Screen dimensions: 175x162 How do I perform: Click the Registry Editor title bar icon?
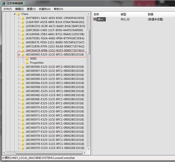[4, 3]
